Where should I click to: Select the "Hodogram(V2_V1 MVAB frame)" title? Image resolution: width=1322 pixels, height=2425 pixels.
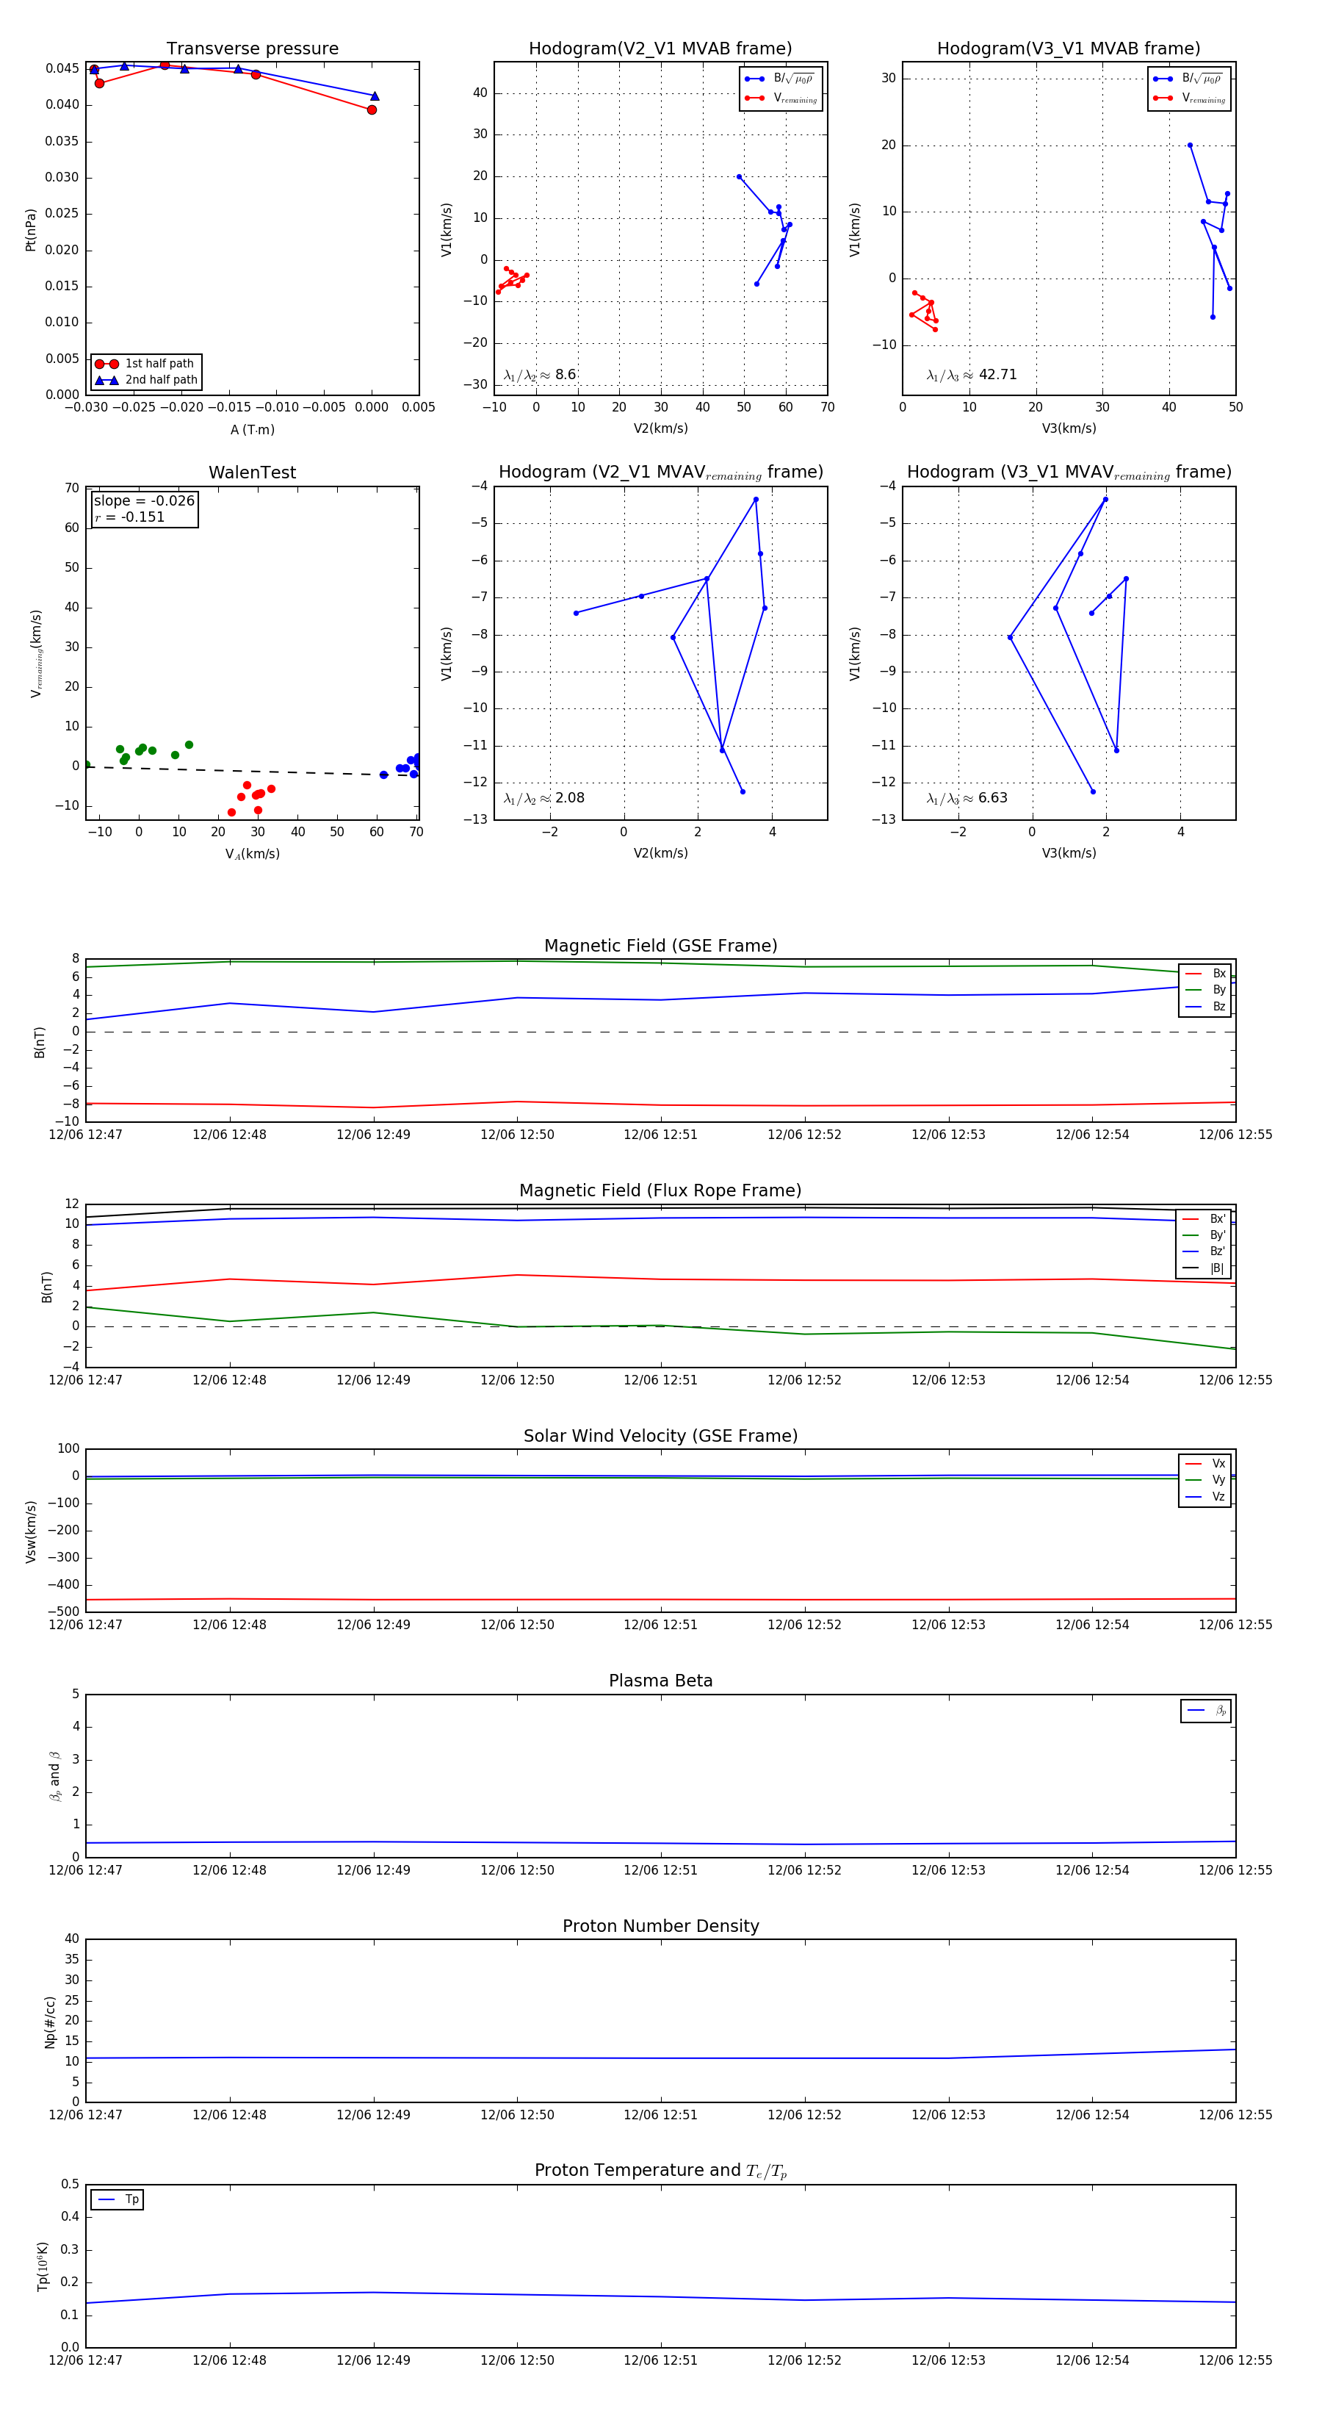tap(660, 49)
